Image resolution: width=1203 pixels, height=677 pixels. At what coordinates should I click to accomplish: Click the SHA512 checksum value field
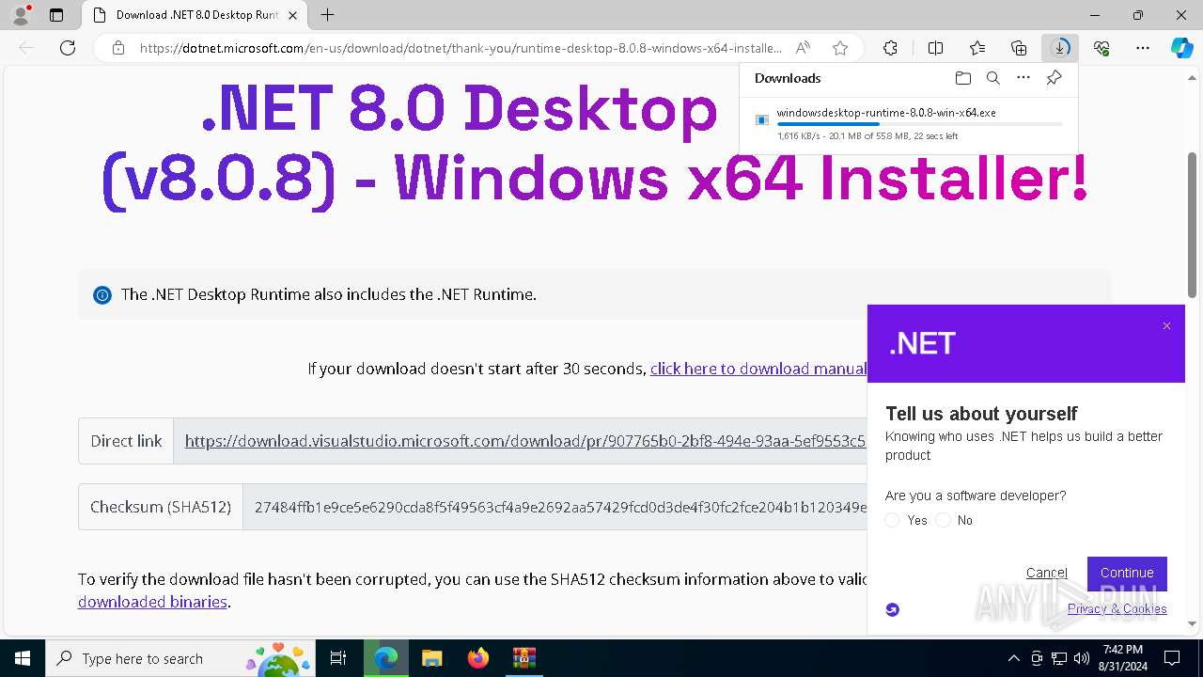[555, 507]
